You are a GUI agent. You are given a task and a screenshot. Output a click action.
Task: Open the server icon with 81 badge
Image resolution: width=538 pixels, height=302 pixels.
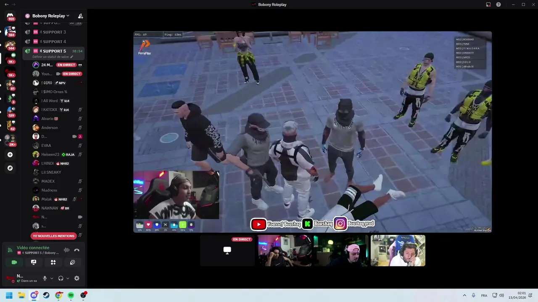pyautogui.click(x=10, y=85)
